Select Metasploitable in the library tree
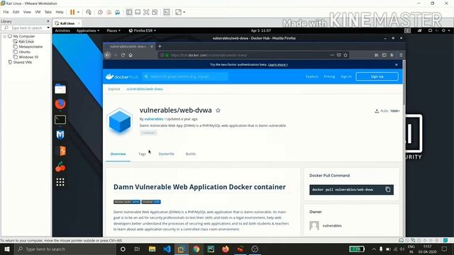This screenshot has height=255, width=454. [31, 47]
